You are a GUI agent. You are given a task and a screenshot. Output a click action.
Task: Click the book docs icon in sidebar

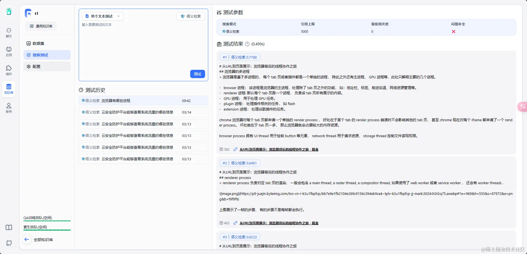(x=9, y=227)
